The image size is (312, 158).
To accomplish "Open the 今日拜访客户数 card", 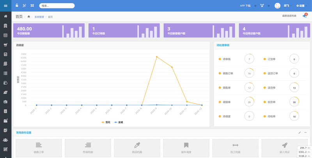I will pyautogui.click(x=275, y=31).
